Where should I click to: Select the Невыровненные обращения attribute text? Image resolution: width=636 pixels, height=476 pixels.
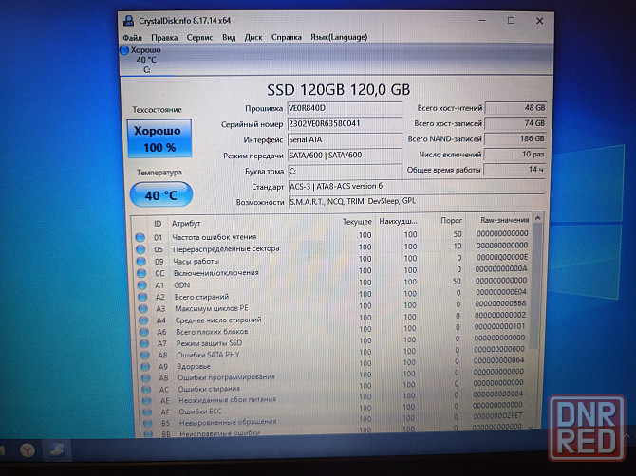point(228,422)
